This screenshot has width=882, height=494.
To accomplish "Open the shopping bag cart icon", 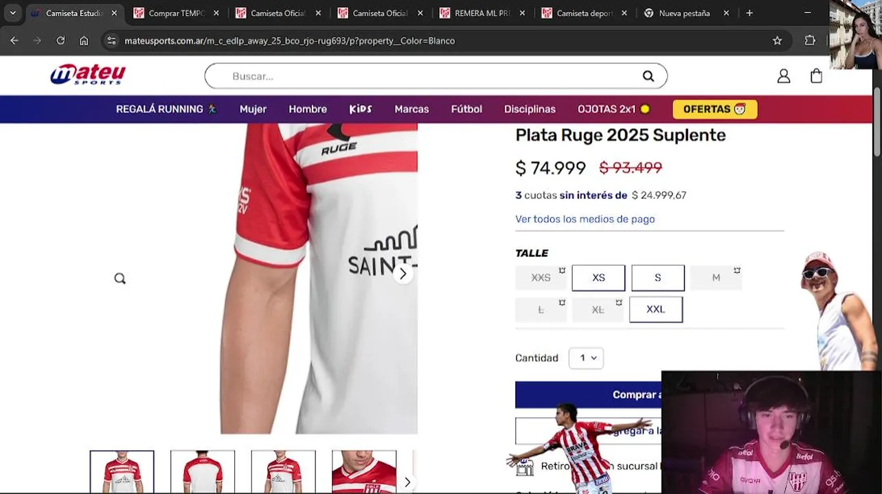I will click(x=816, y=76).
